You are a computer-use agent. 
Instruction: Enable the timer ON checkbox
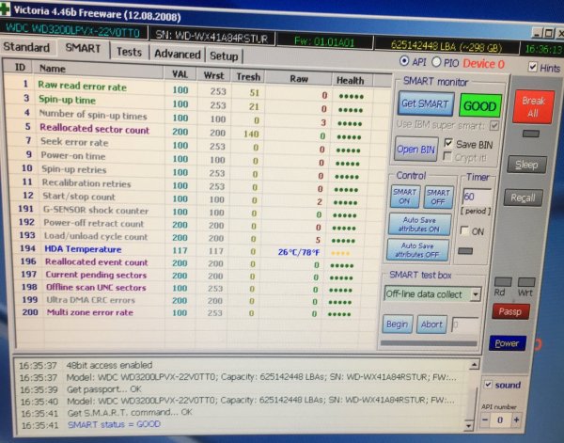coord(464,231)
